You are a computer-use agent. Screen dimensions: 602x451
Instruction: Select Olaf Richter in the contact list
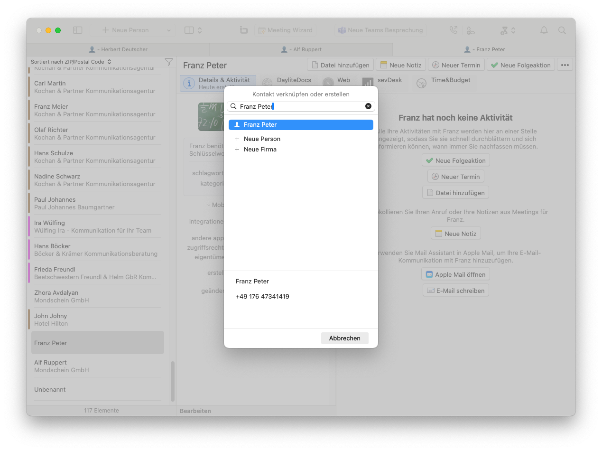(95, 133)
